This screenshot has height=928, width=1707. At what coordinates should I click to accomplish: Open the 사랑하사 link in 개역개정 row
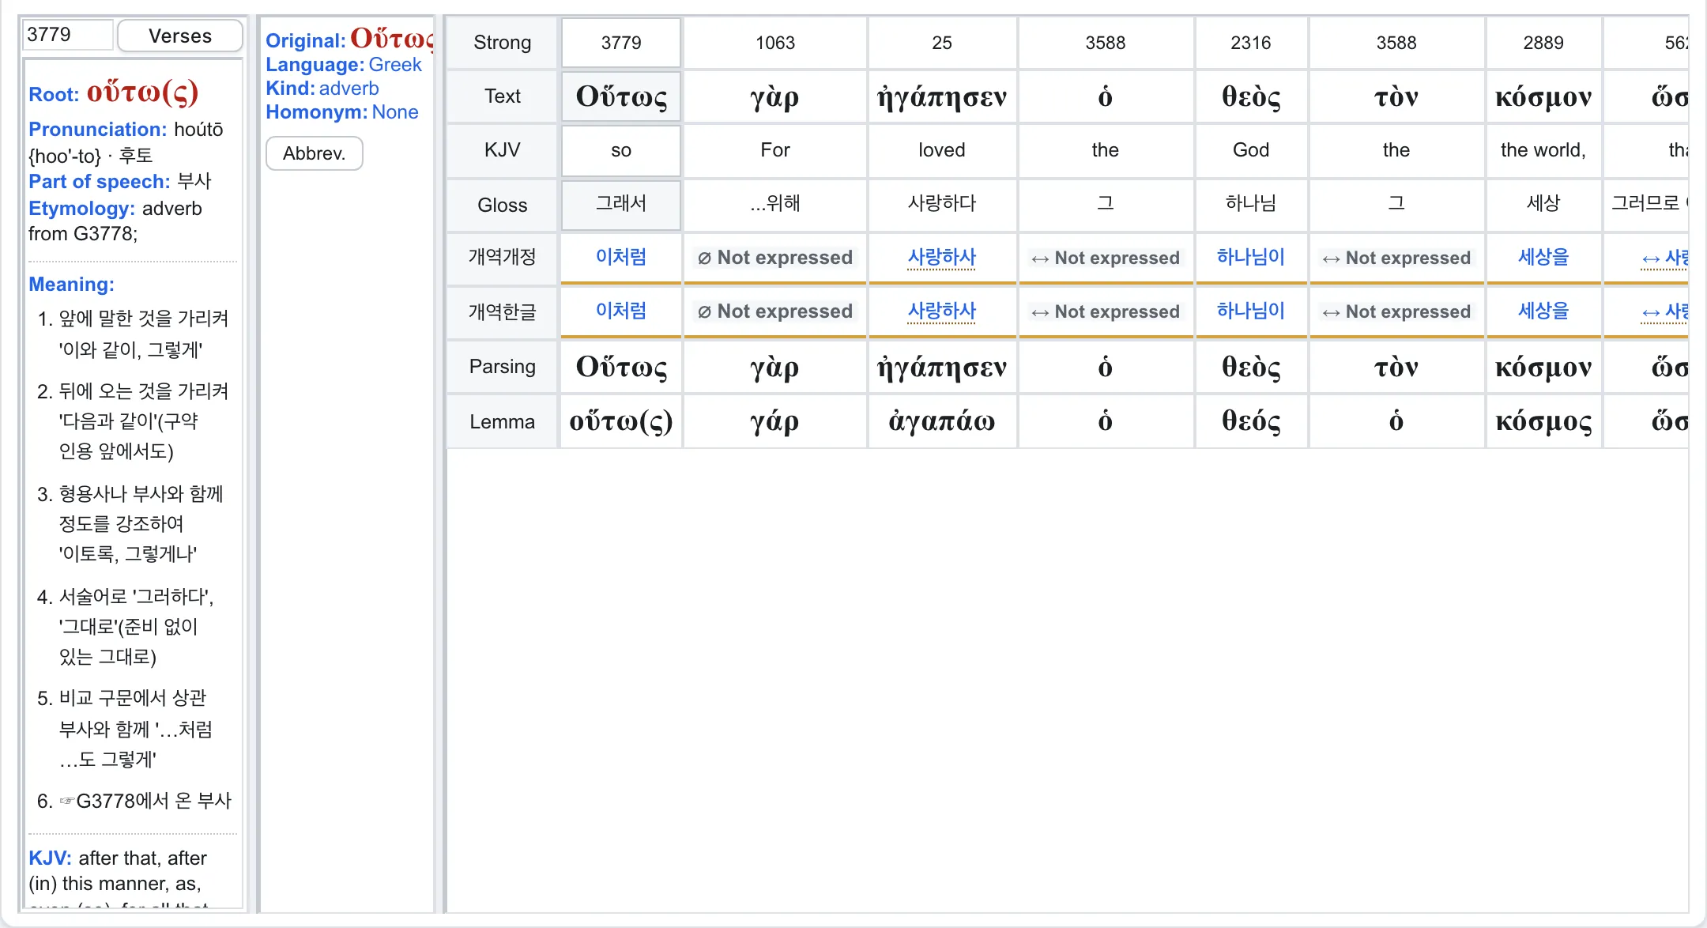942,257
